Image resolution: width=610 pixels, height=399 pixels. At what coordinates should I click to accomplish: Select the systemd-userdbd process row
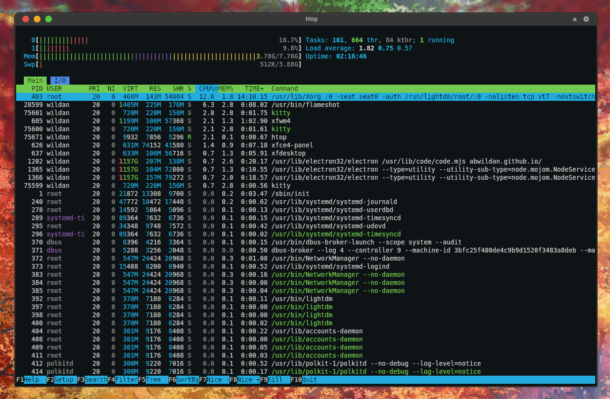306,210
